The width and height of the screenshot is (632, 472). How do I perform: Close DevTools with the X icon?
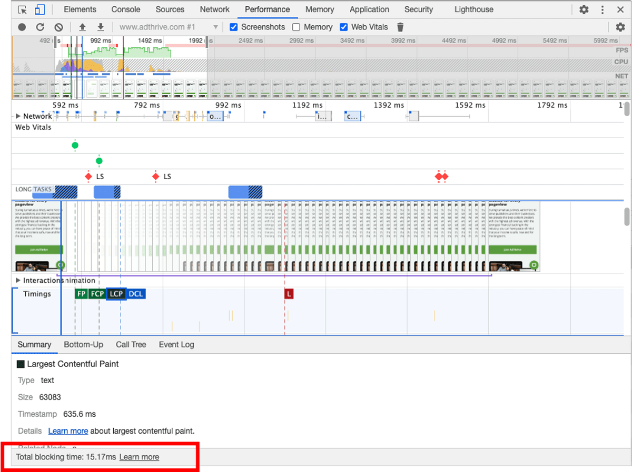(620, 9)
